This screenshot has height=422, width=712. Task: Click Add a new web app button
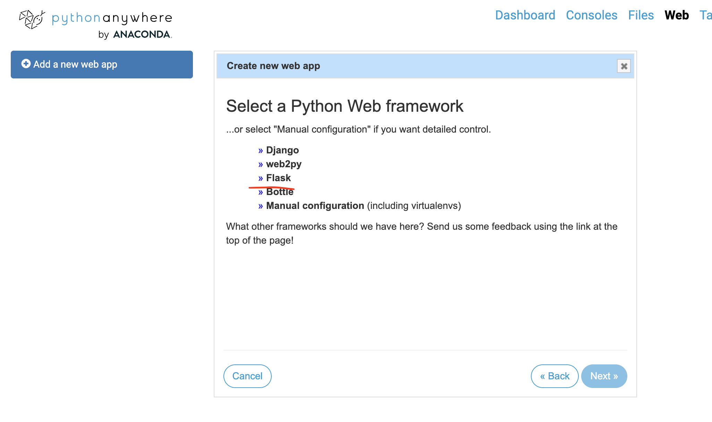[102, 65]
